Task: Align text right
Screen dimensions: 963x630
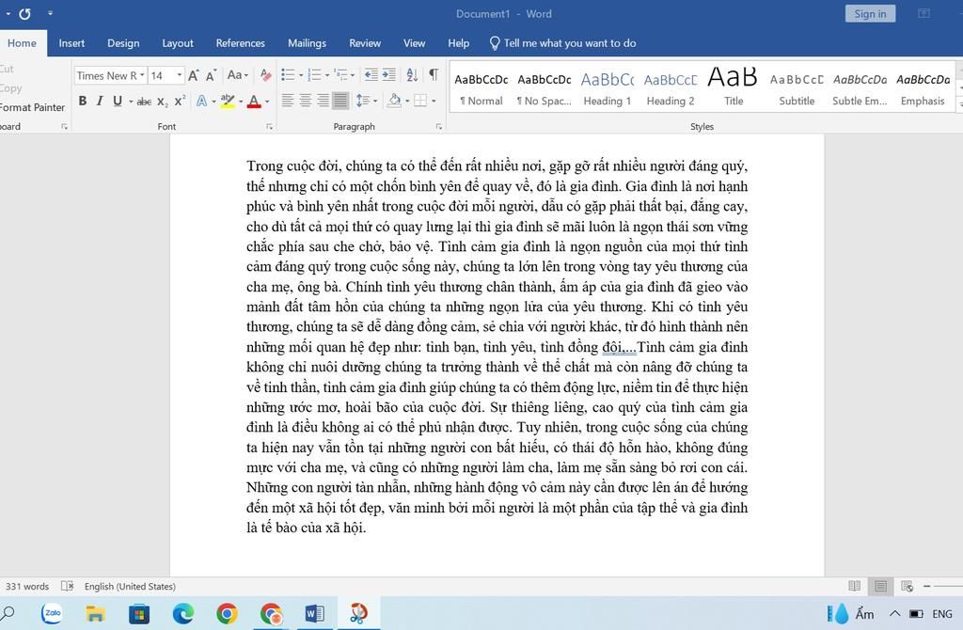Action: coord(324,101)
